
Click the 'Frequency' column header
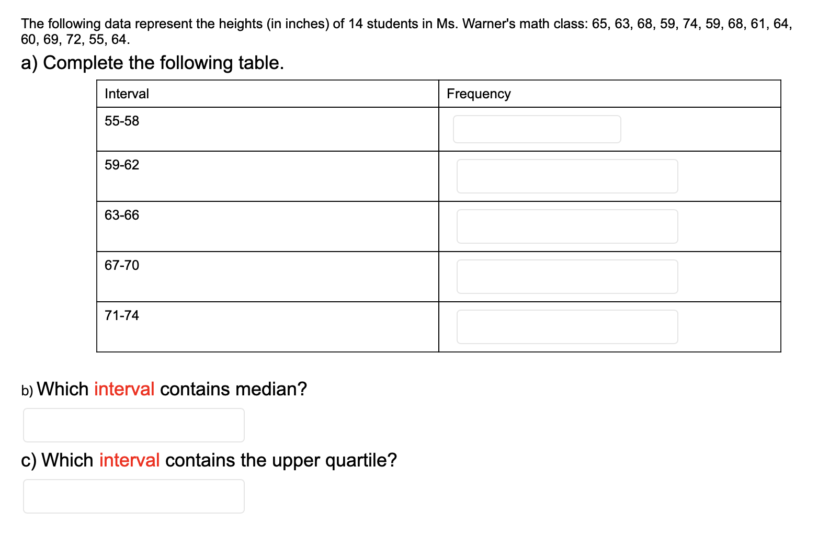[x=479, y=94]
